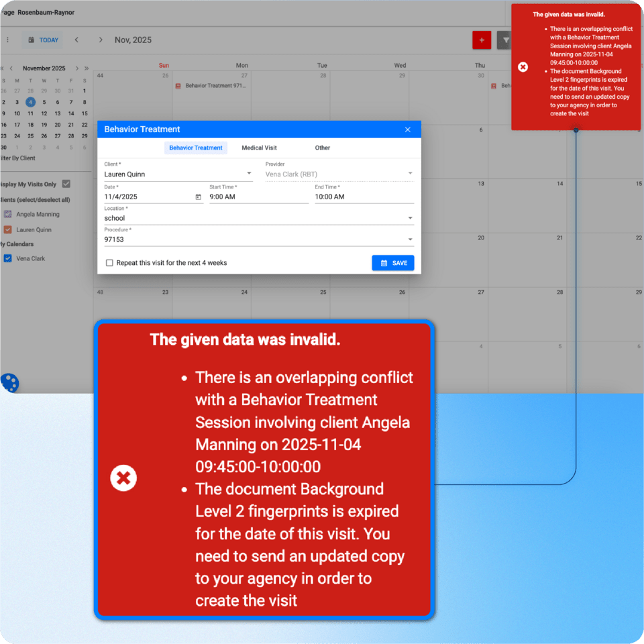The width and height of the screenshot is (644, 644).
Task: Open the calendar filter funnel icon
Action: 505,40
